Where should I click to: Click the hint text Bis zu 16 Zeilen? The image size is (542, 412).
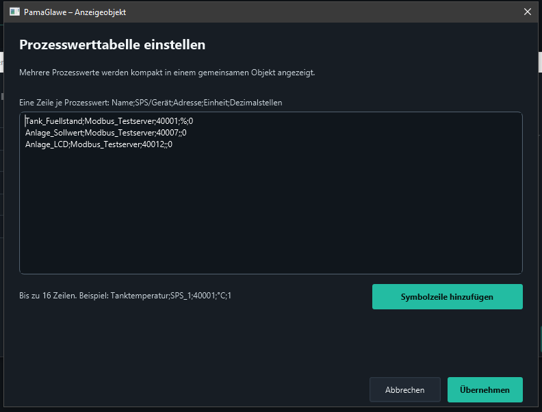48,296
